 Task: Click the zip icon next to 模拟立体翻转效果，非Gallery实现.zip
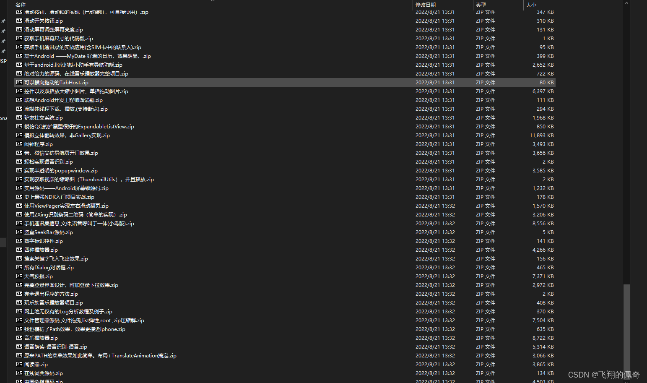[x=19, y=135]
